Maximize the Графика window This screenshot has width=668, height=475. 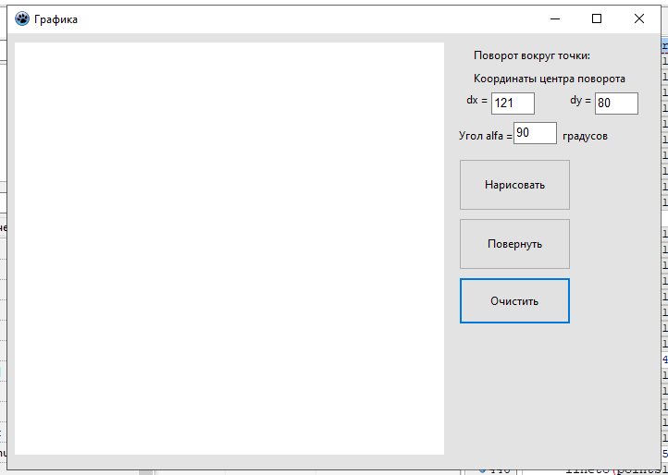point(597,18)
